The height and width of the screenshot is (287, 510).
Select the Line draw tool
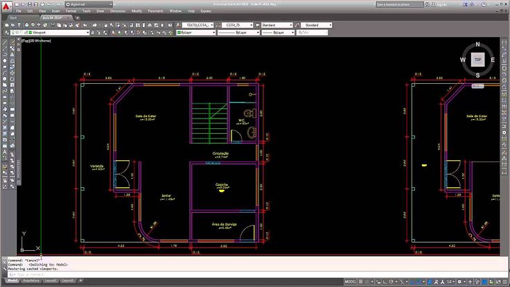click(x=5, y=42)
